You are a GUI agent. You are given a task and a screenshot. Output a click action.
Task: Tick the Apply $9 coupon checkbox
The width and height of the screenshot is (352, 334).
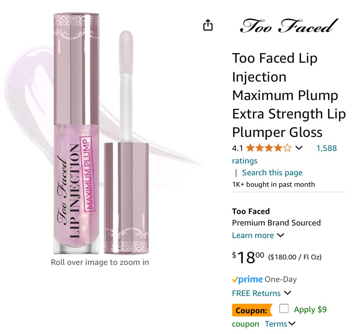[x=284, y=309]
